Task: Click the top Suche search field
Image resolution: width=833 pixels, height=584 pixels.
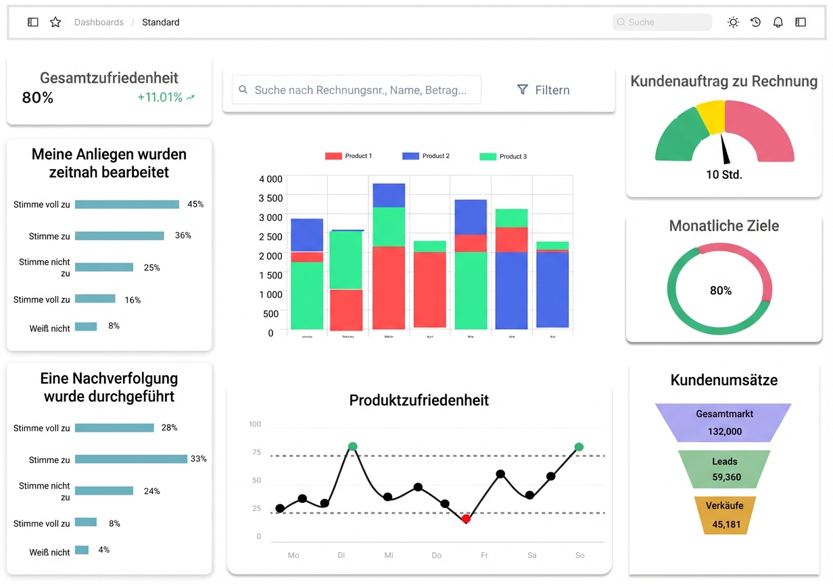Action: tap(663, 22)
